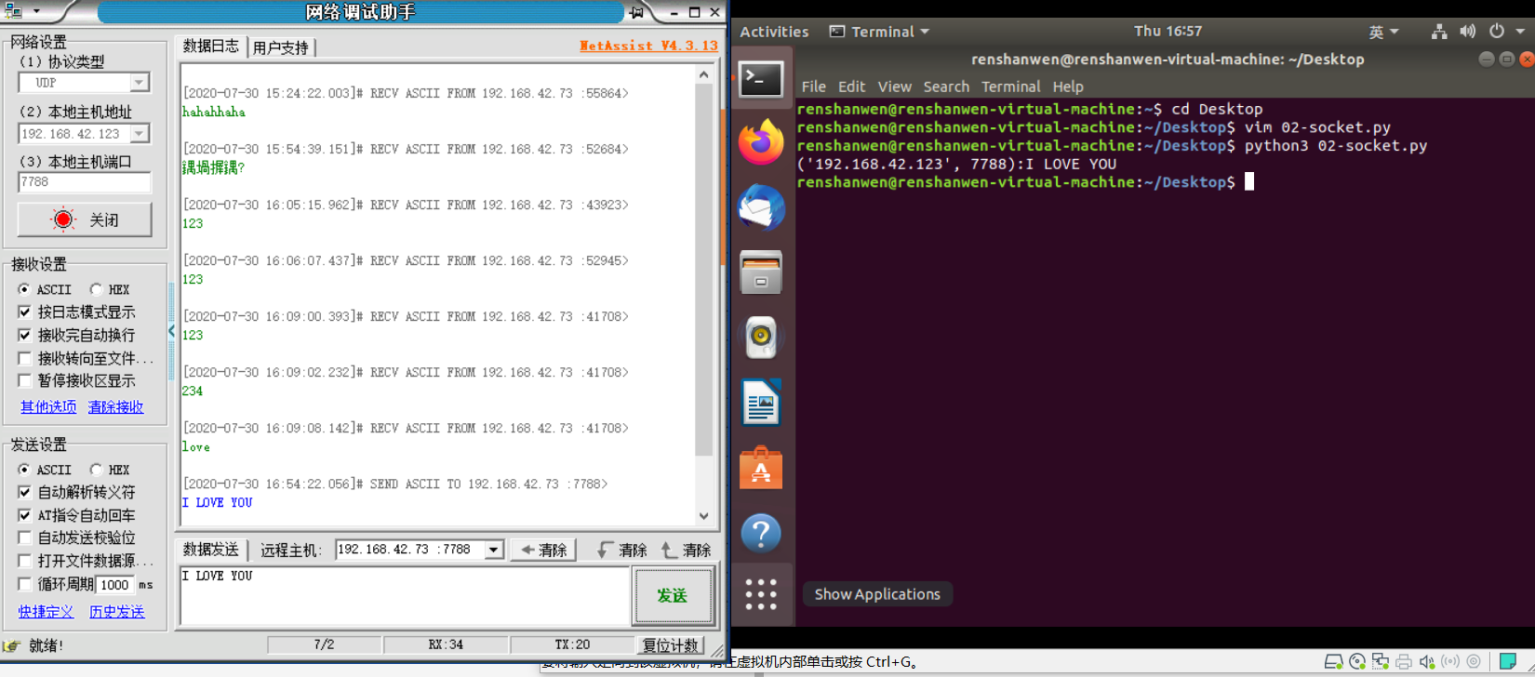Open NetAssist title bar menu arrow

[36, 11]
